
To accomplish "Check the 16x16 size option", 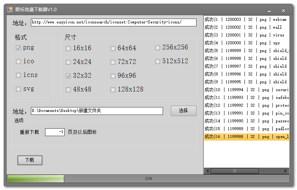I will (68, 48).
